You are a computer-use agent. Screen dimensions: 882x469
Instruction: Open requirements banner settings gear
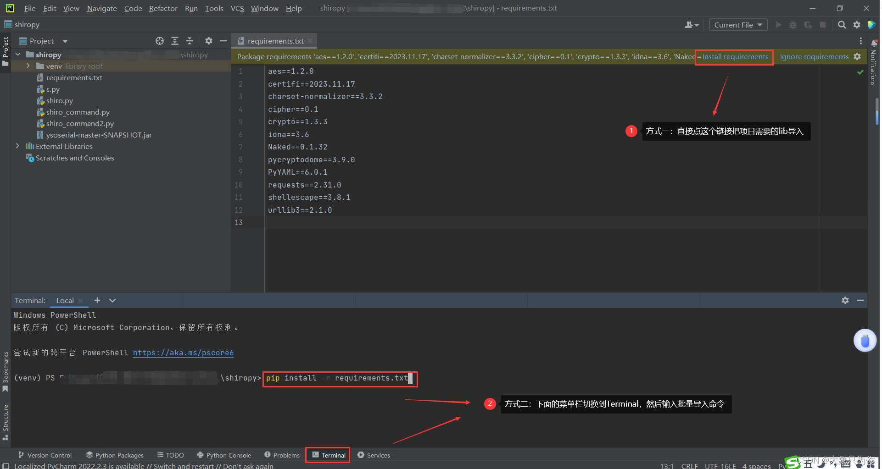[857, 56]
